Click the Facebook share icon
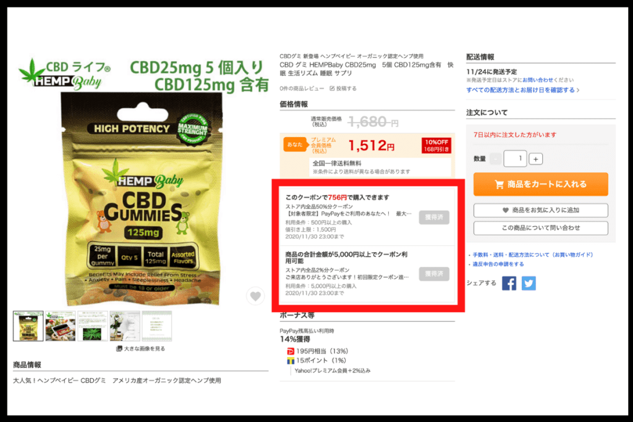The width and height of the screenshot is (633, 422). coord(509,283)
